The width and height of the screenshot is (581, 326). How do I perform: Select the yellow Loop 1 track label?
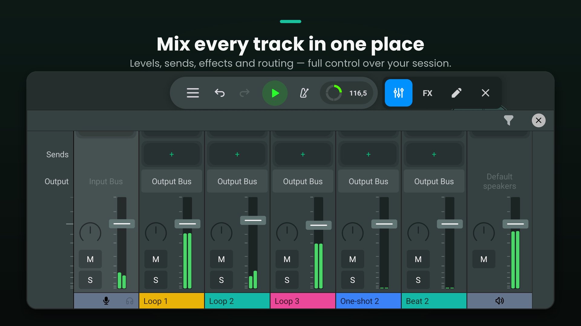(172, 301)
